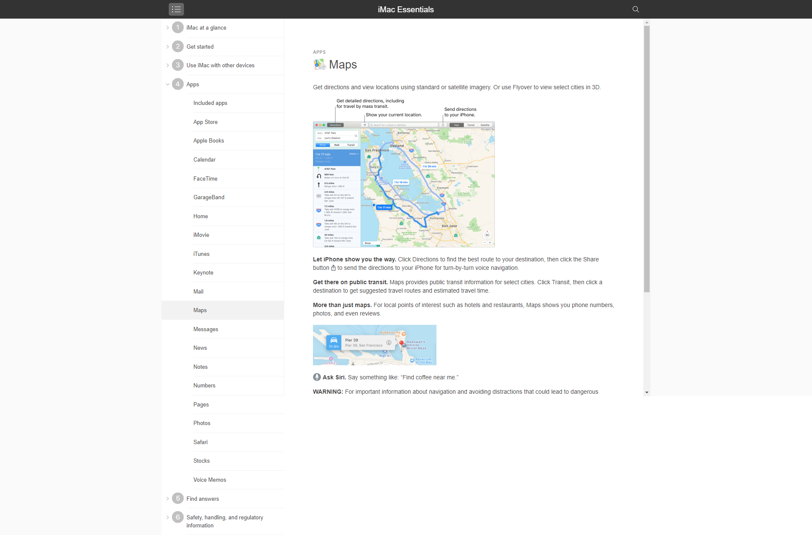Expand Use iMac with other devices arrow

[x=167, y=65]
